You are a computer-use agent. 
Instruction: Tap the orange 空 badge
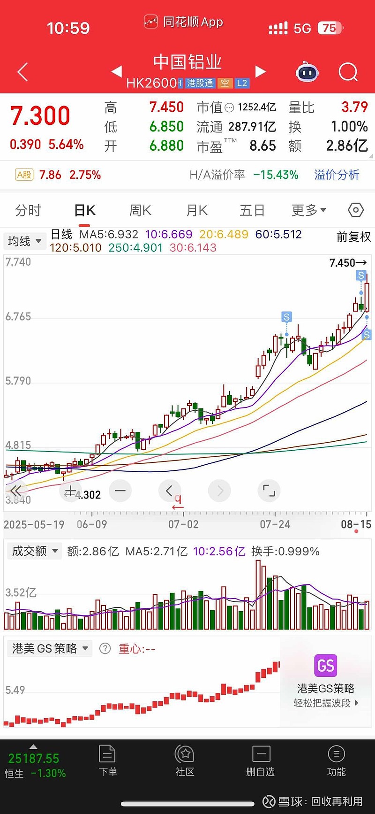[x=225, y=83]
